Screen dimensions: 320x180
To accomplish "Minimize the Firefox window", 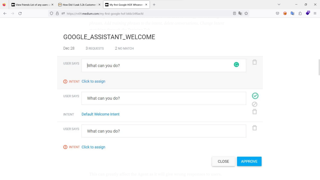I will [x=296, y=5].
